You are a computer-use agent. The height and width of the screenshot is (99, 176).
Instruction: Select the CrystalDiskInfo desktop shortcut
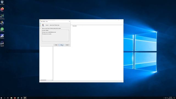point(2,37)
